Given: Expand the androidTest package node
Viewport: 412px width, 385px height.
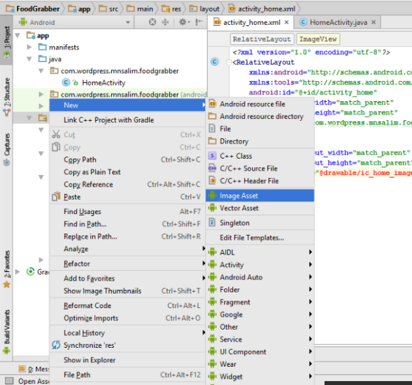Looking at the screenshot, I should coord(41,94).
